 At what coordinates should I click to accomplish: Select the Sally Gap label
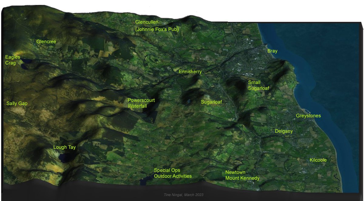click(17, 103)
